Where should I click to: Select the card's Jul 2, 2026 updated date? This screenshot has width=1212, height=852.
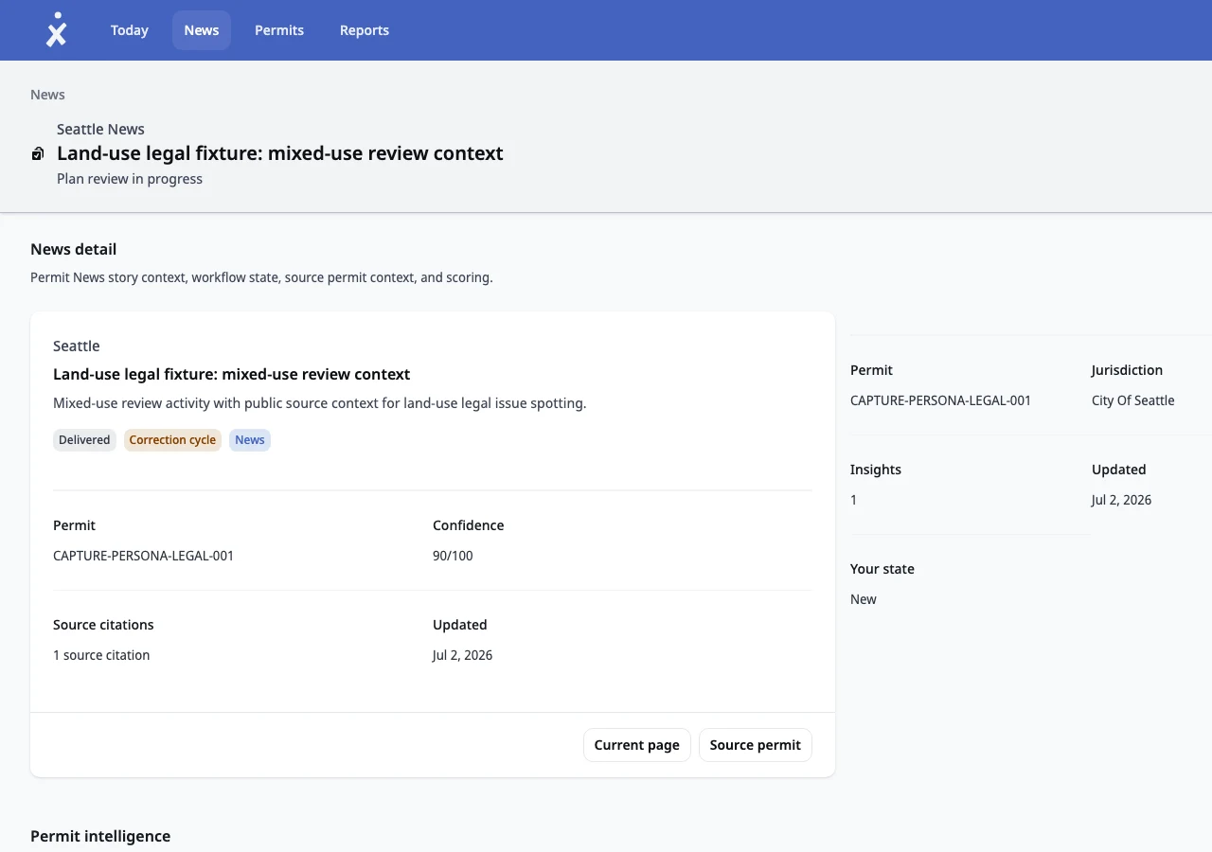click(463, 655)
